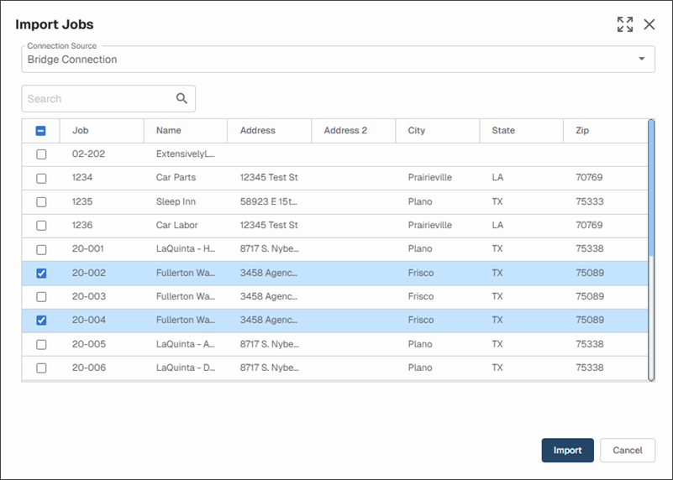Check the box for job 20-001
Viewport: 673px width, 480px height.
(41, 249)
